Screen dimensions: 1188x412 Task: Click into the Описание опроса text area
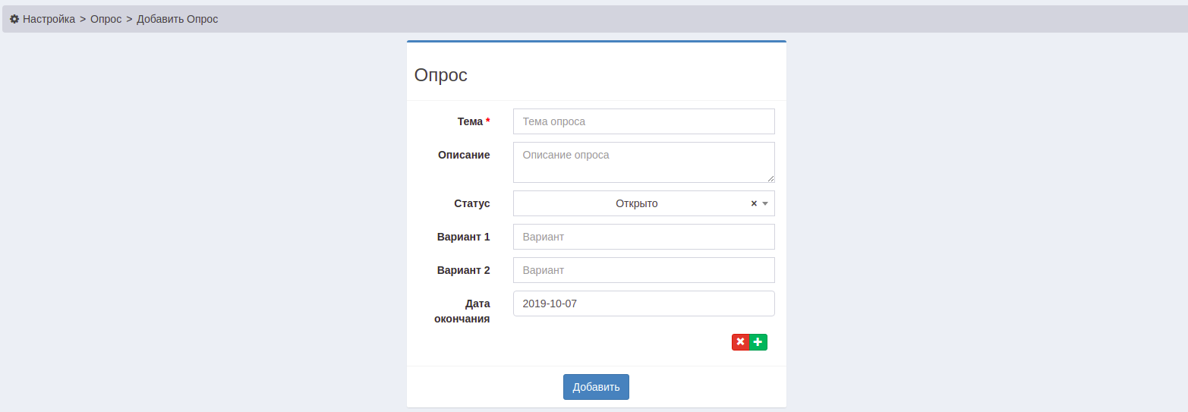pyautogui.click(x=644, y=162)
